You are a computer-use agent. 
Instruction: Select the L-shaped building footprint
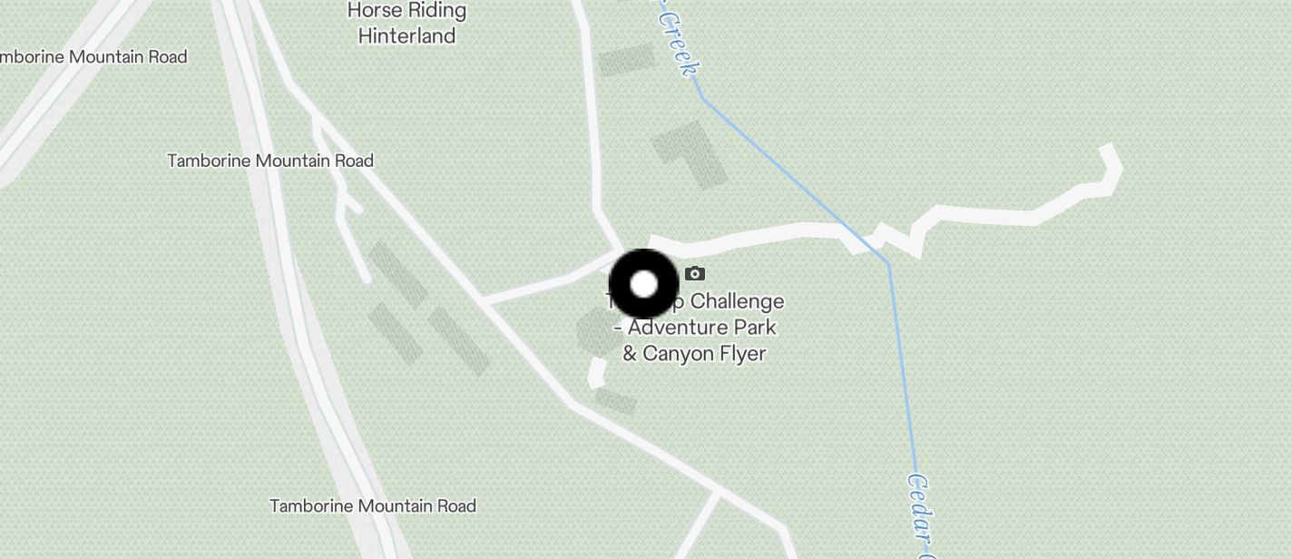[690, 154]
